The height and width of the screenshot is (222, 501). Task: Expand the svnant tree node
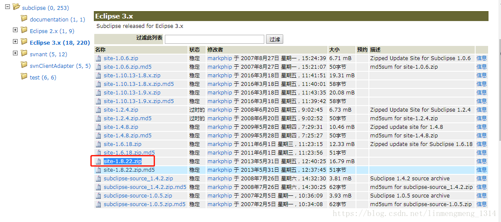15,53
